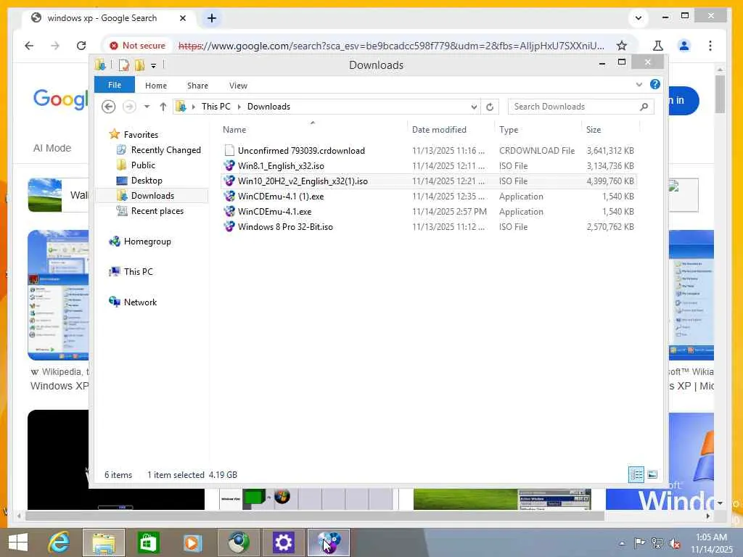Open address bar previous locations dropdown
743x557 pixels.
coord(473,107)
